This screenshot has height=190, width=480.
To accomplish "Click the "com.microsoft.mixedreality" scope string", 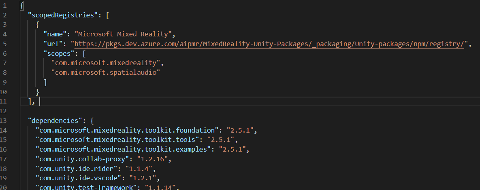I will coord(106,63).
